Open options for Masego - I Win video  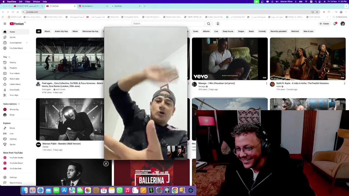click(x=267, y=84)
